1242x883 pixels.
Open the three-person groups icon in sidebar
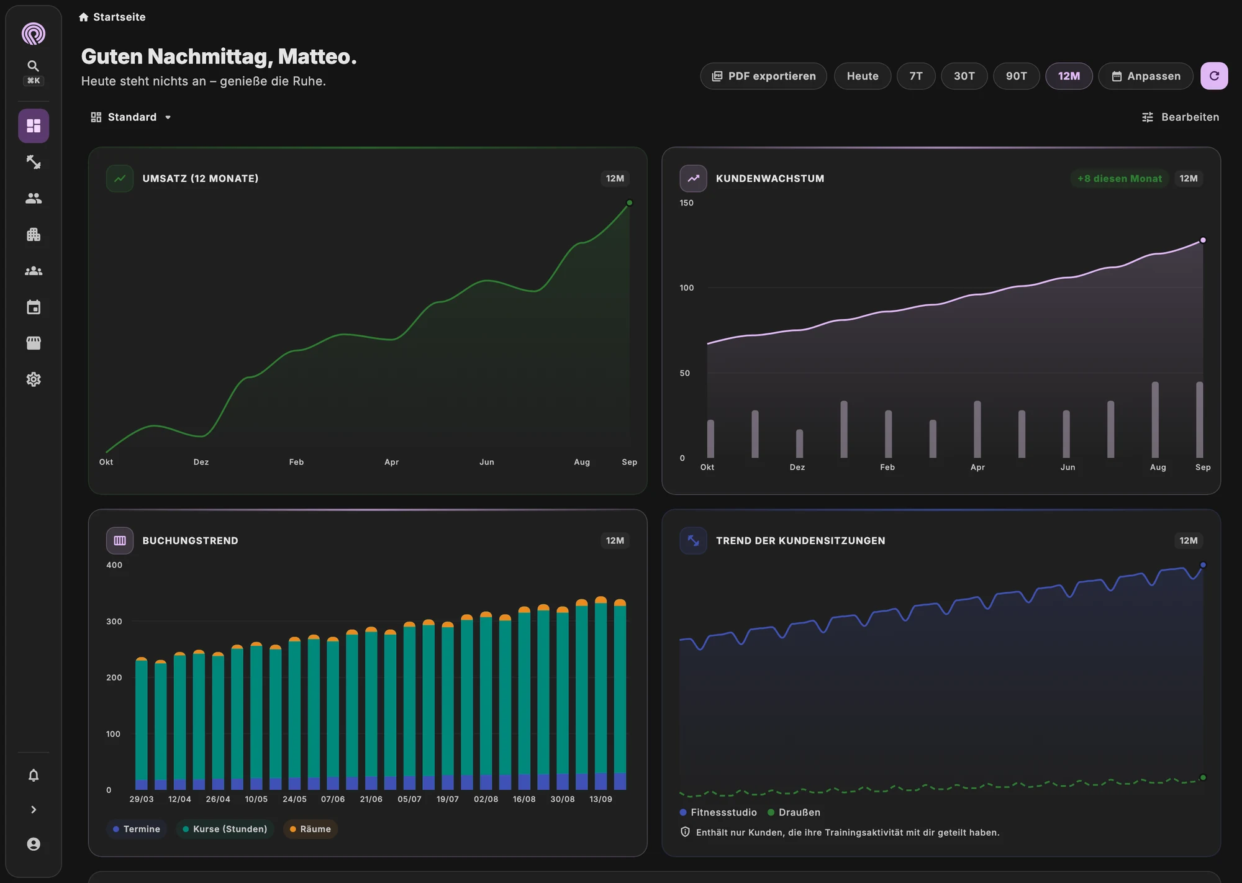34,271
